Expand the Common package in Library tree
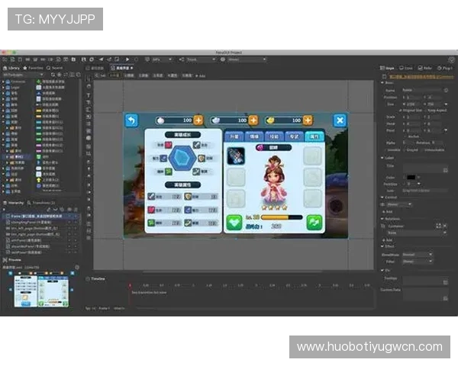This screenshot has height=366, width=458. click(x=3, y=82)
